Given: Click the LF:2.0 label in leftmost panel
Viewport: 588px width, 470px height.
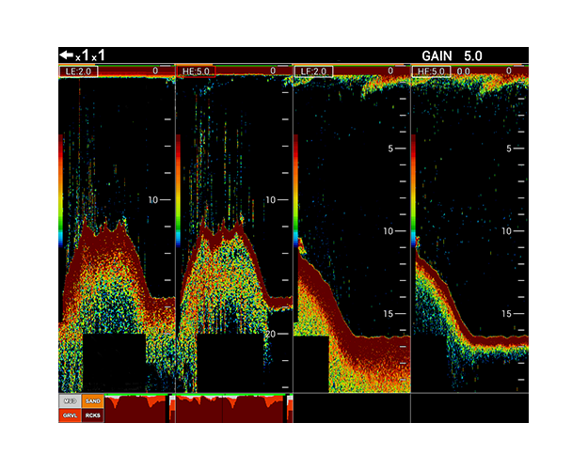Looking at the screenshot, I should [77, 70].
